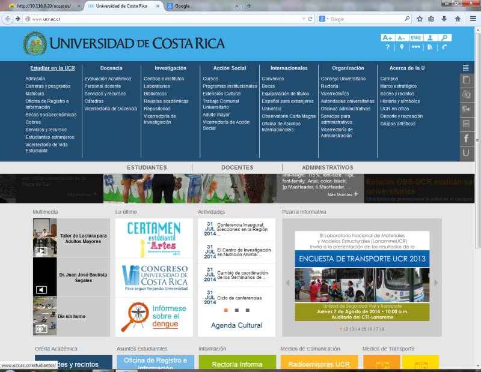481x372 pixels.
Task: Open the Firefox hamburger menu
Action: click(x=473, y=19)
